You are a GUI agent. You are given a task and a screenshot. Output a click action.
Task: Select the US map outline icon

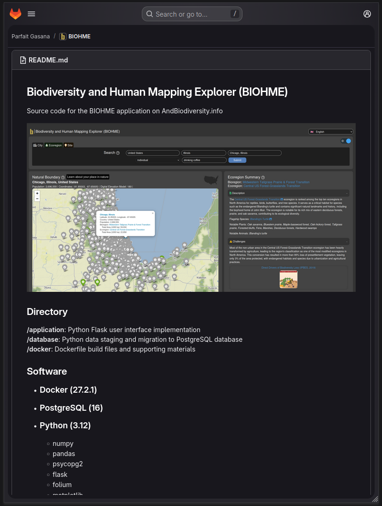pyautogui.click(x=211, y=180)
